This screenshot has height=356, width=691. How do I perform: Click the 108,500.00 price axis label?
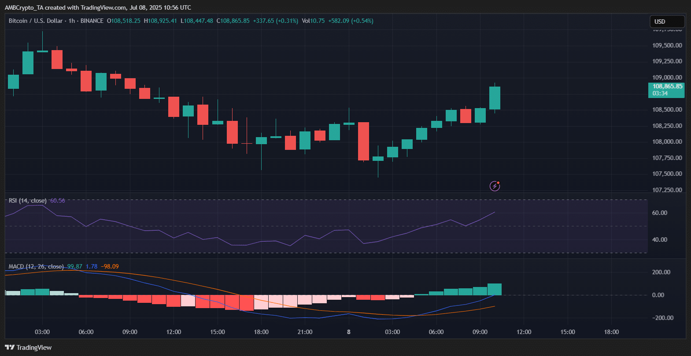click(x=667, y=109)
